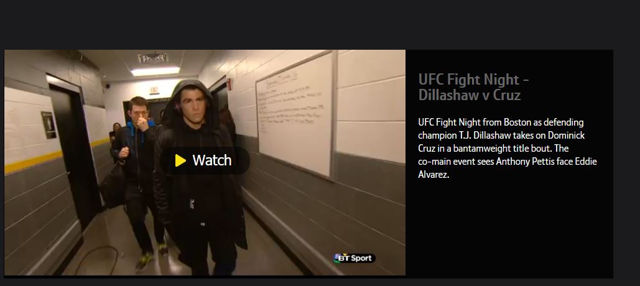Click the exit sign above the hallway
The height and width of the screenshot is (286, 640).
[x=154, y=91]
